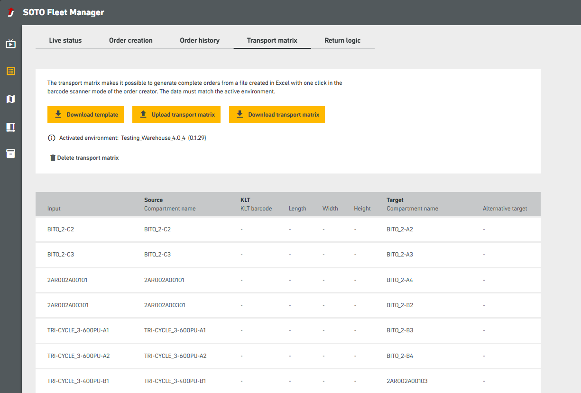Click the Length column header
Screen dimensions: 581x393
[297, 209]
